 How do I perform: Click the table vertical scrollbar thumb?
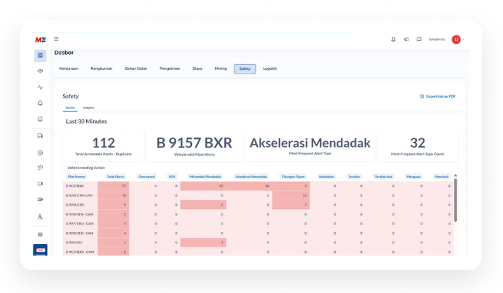point(456,200)
